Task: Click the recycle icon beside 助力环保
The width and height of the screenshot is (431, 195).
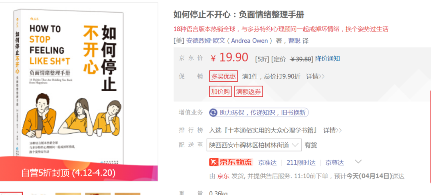Action: click(x=213, y=113)
